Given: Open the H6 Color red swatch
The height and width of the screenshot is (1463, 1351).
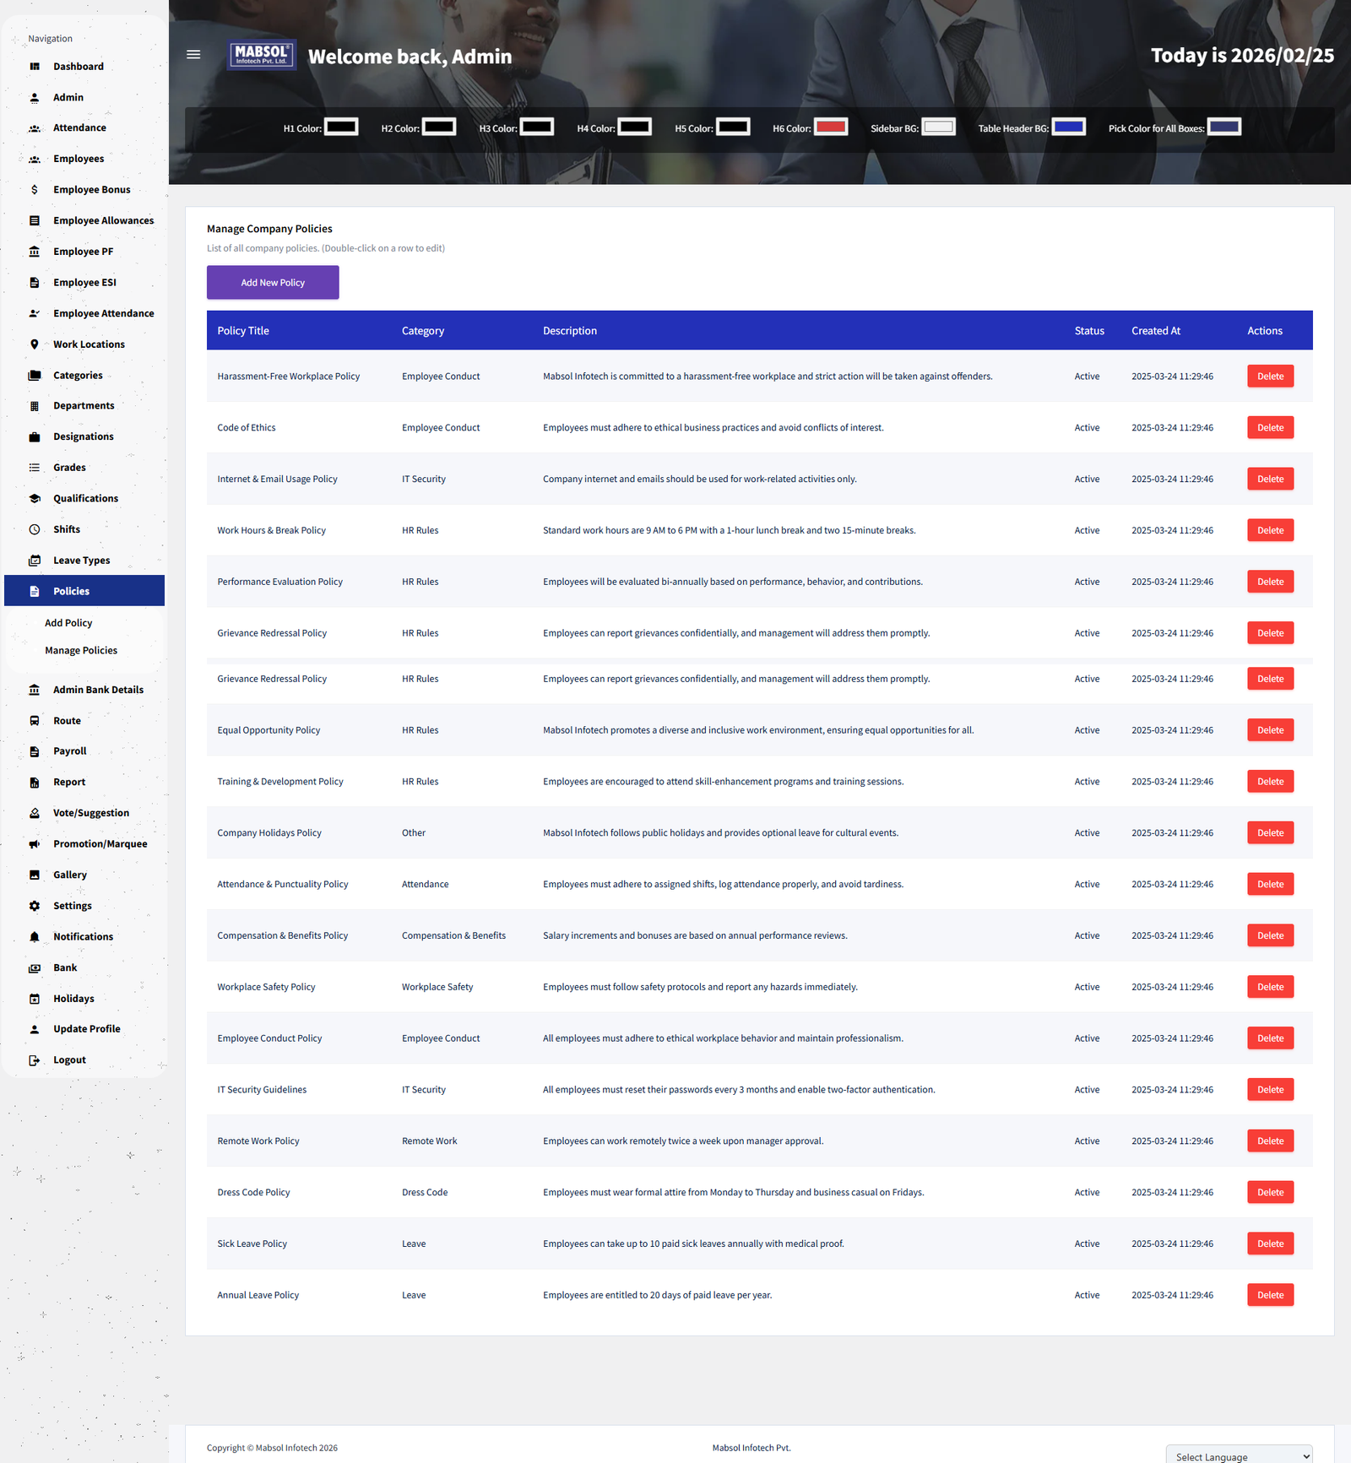Looking at the screenshot, I should pos(830,127).
